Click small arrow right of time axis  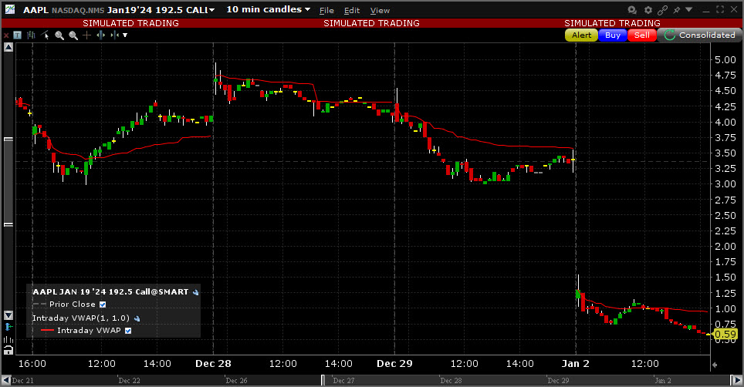pyautogui.click(x=715, y=365)
